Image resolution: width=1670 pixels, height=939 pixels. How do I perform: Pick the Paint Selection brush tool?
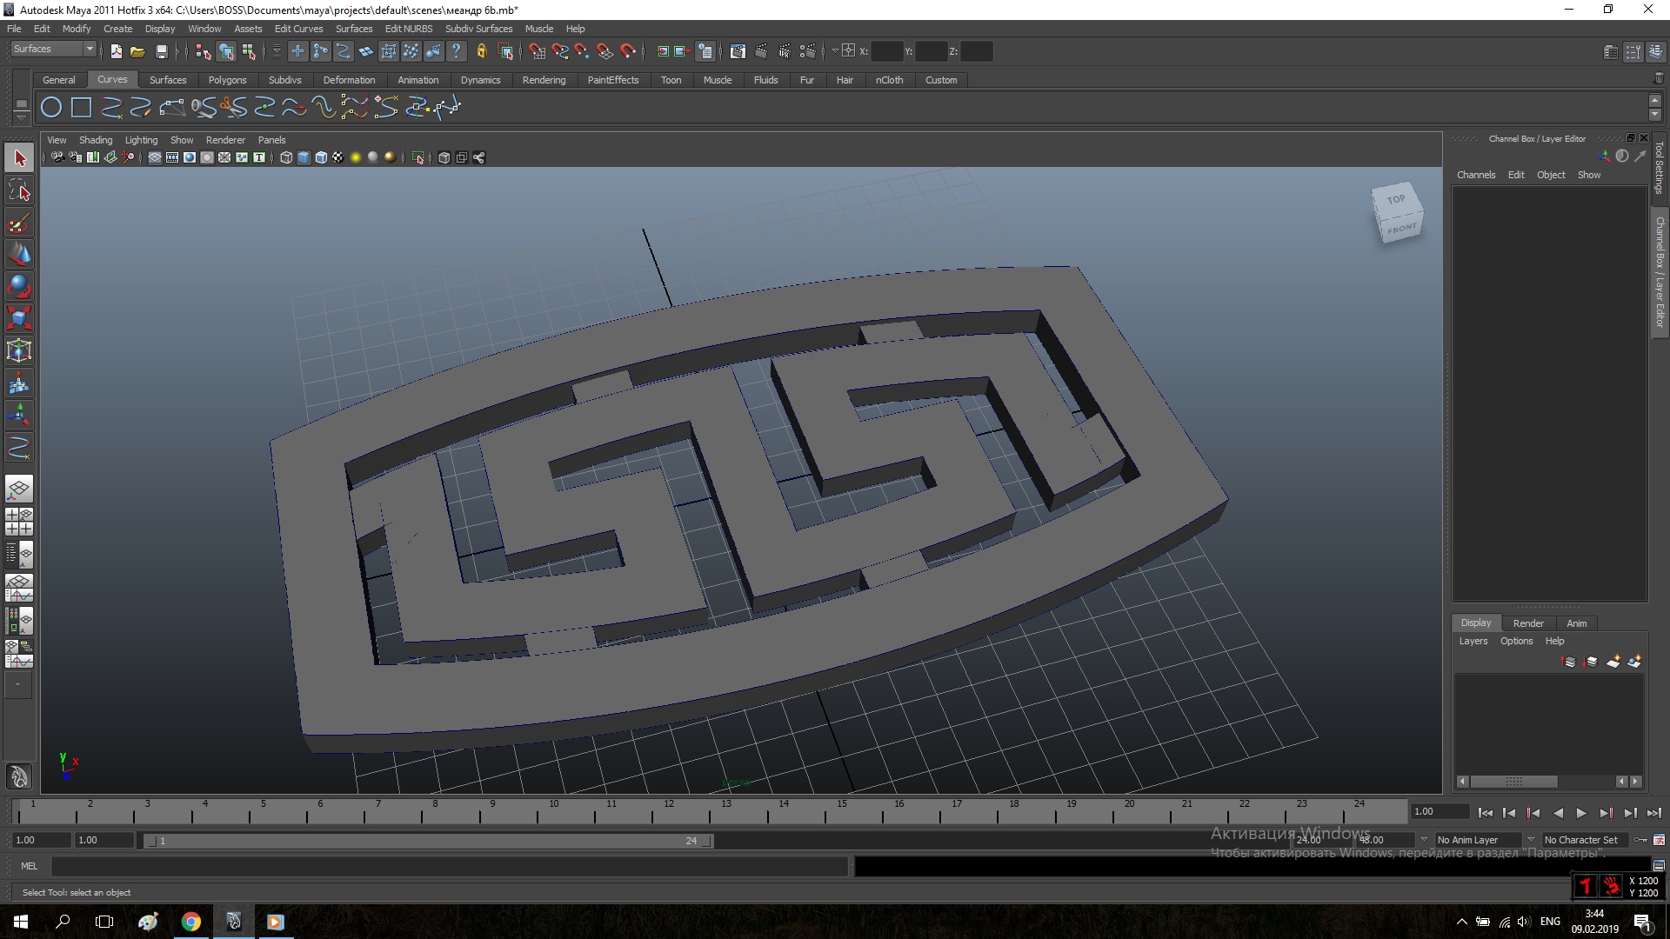pyautogui.click(x=19, y=223)
